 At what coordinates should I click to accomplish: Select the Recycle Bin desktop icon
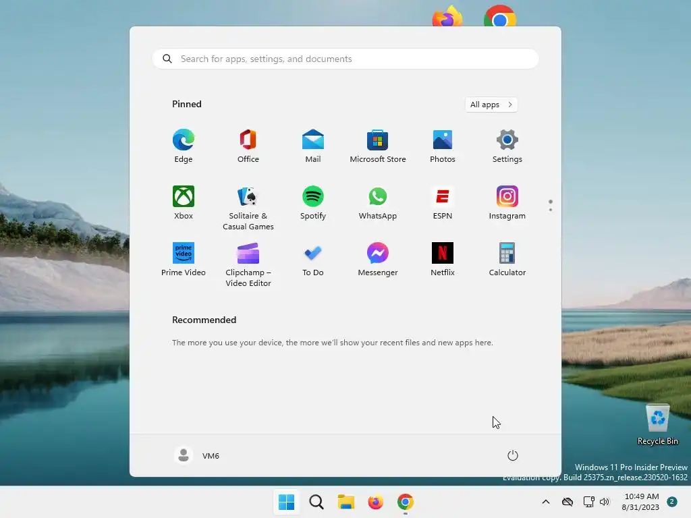coord(657,424)
